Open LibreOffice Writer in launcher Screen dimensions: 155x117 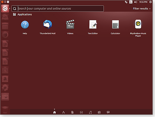point(5,44)
